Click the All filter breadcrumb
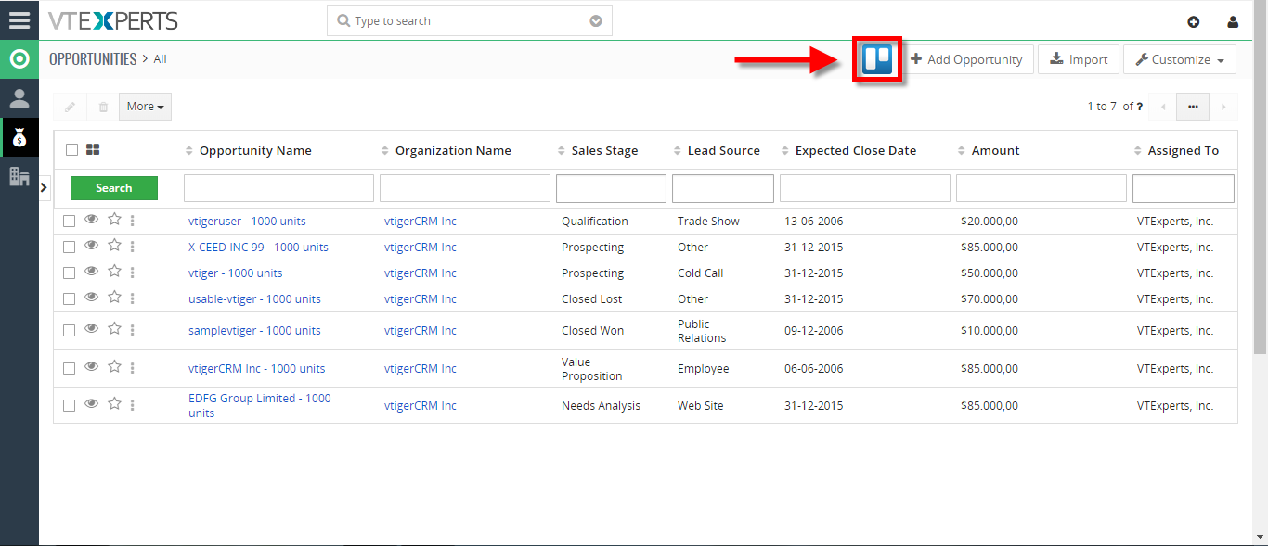1268x546 pixels. tap(161, 59)
